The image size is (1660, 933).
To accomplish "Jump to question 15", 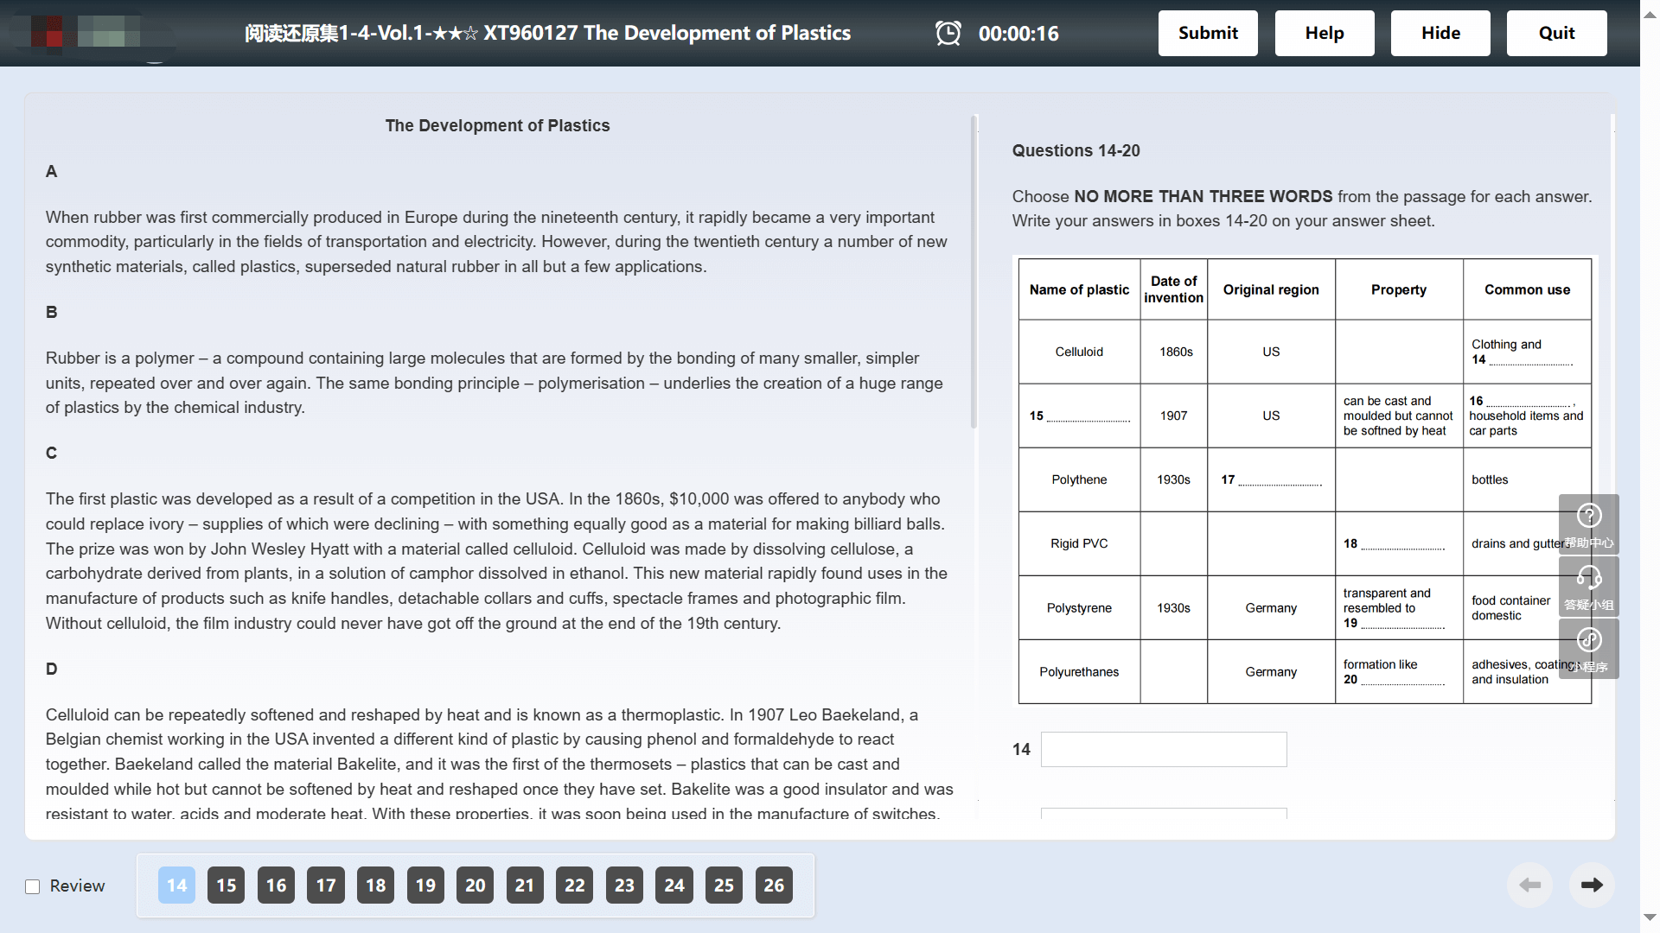I will click(x=227, y=885).
